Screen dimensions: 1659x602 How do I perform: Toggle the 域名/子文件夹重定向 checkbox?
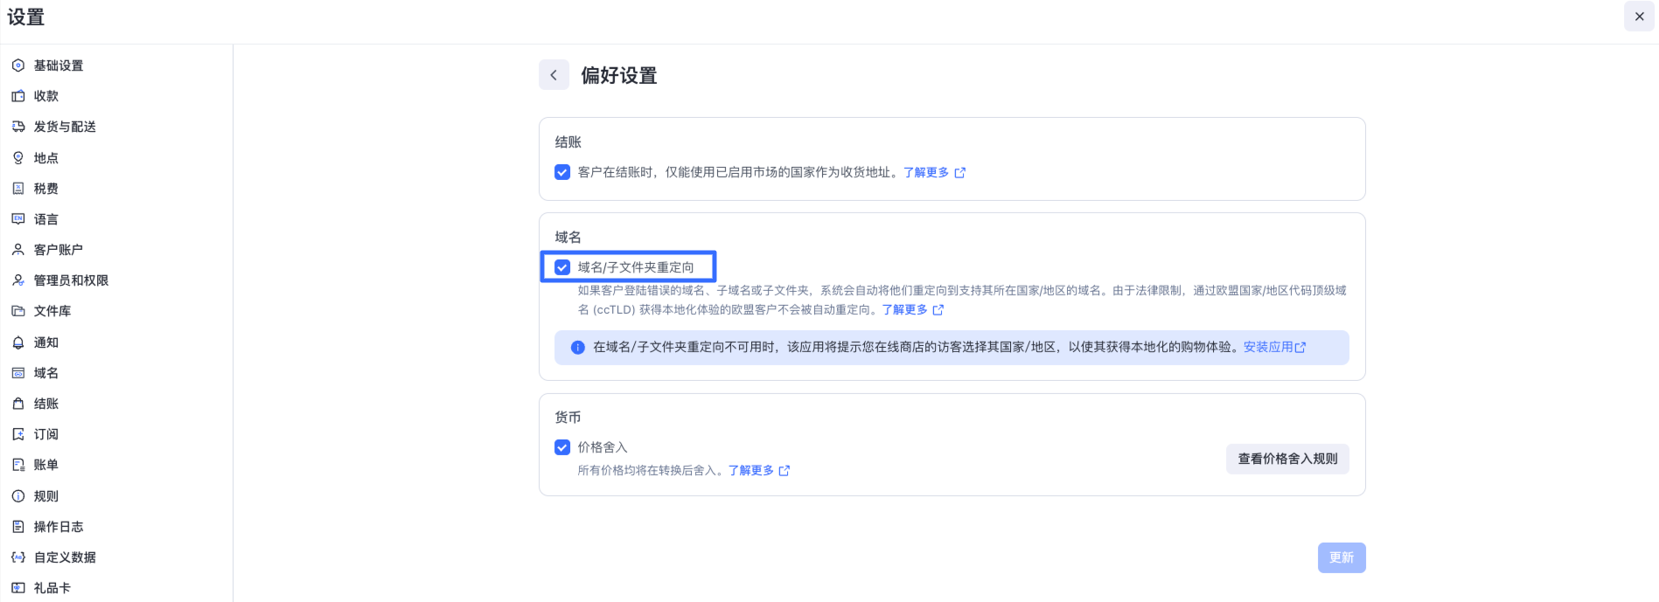pos(562,267)
